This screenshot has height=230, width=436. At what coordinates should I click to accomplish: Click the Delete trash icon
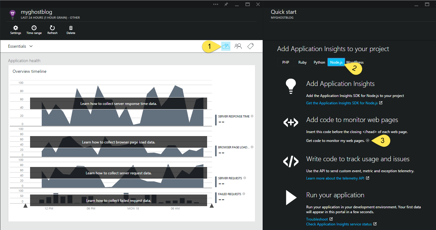point(71,28)
